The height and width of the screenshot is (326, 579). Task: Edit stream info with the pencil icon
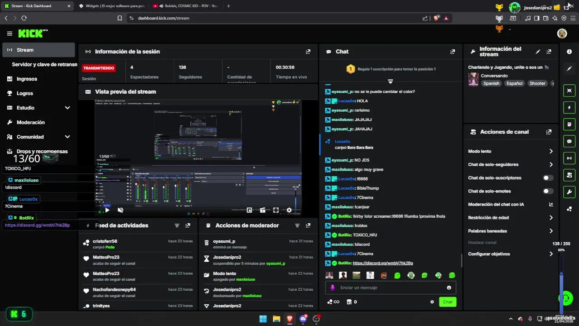538,52
